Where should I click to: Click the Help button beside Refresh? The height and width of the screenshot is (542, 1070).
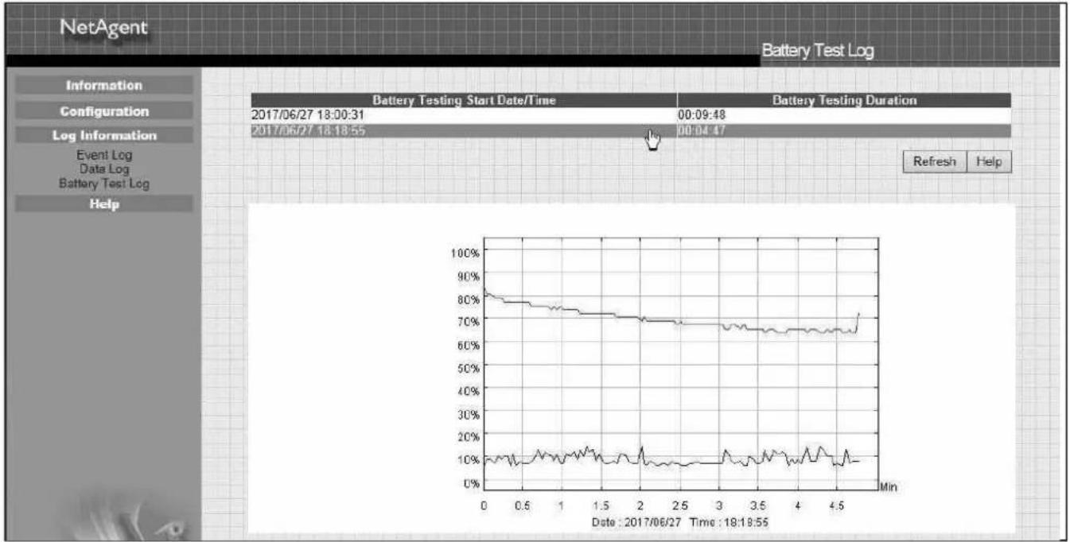pos(989,161)
